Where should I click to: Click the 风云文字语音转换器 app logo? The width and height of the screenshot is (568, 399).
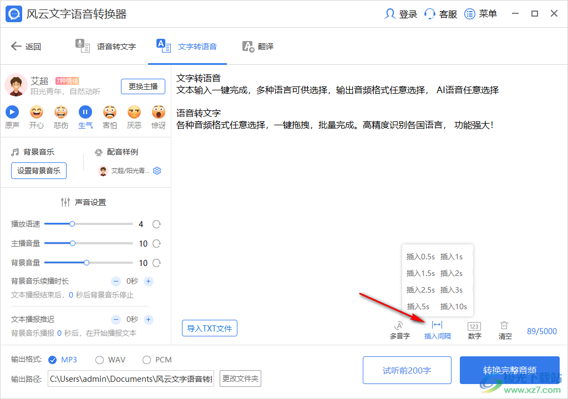14,14
